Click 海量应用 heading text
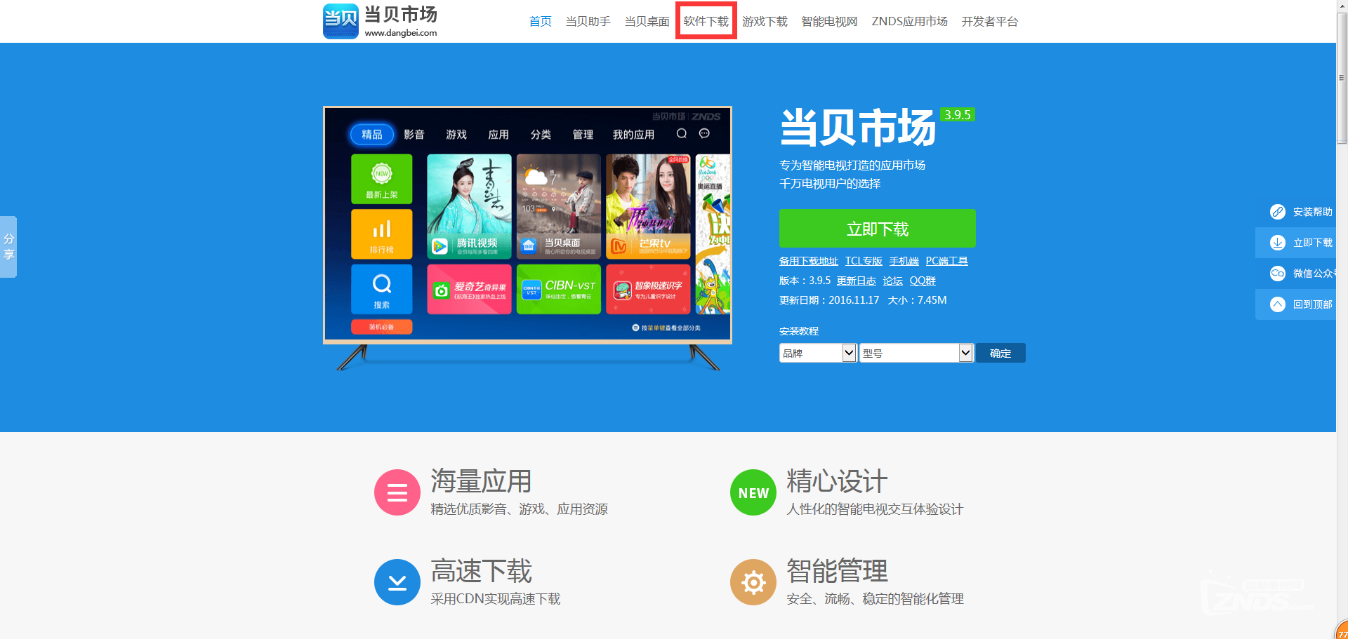The height and width of the screenshot is (639, 1348). click(x=481, y=481)
